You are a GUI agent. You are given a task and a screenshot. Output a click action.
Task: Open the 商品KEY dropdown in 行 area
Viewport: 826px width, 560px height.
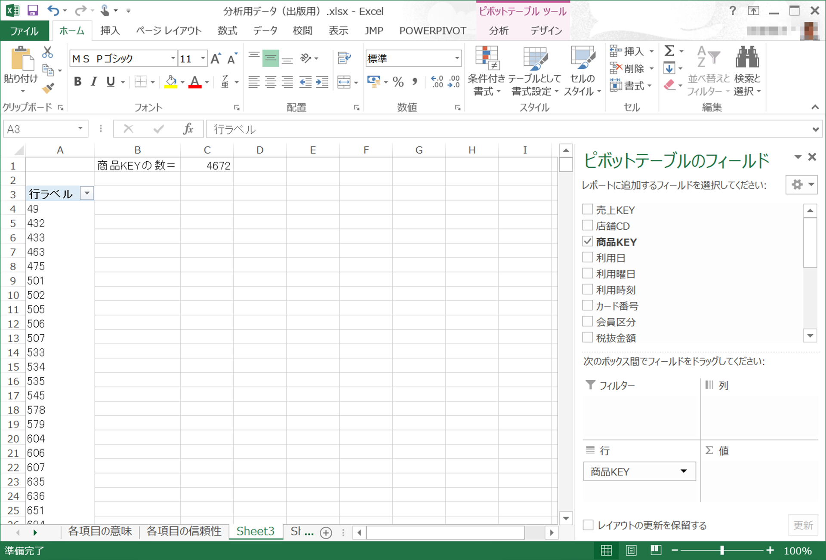pos(684,471)
